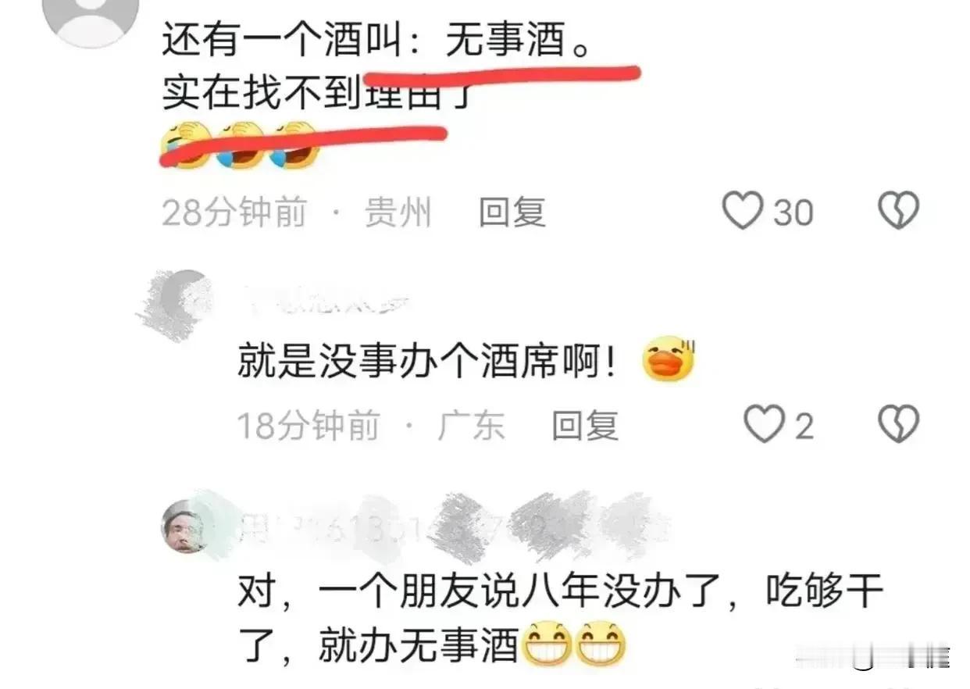Tap the laughing-crying emojis under first comment
970x689 pixels.
pos(239,145)
